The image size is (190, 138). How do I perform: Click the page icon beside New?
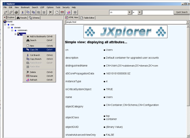(x=28, y=46)
